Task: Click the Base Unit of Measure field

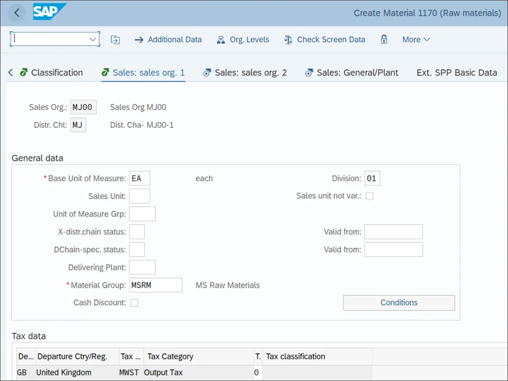Action: point(140,179)
